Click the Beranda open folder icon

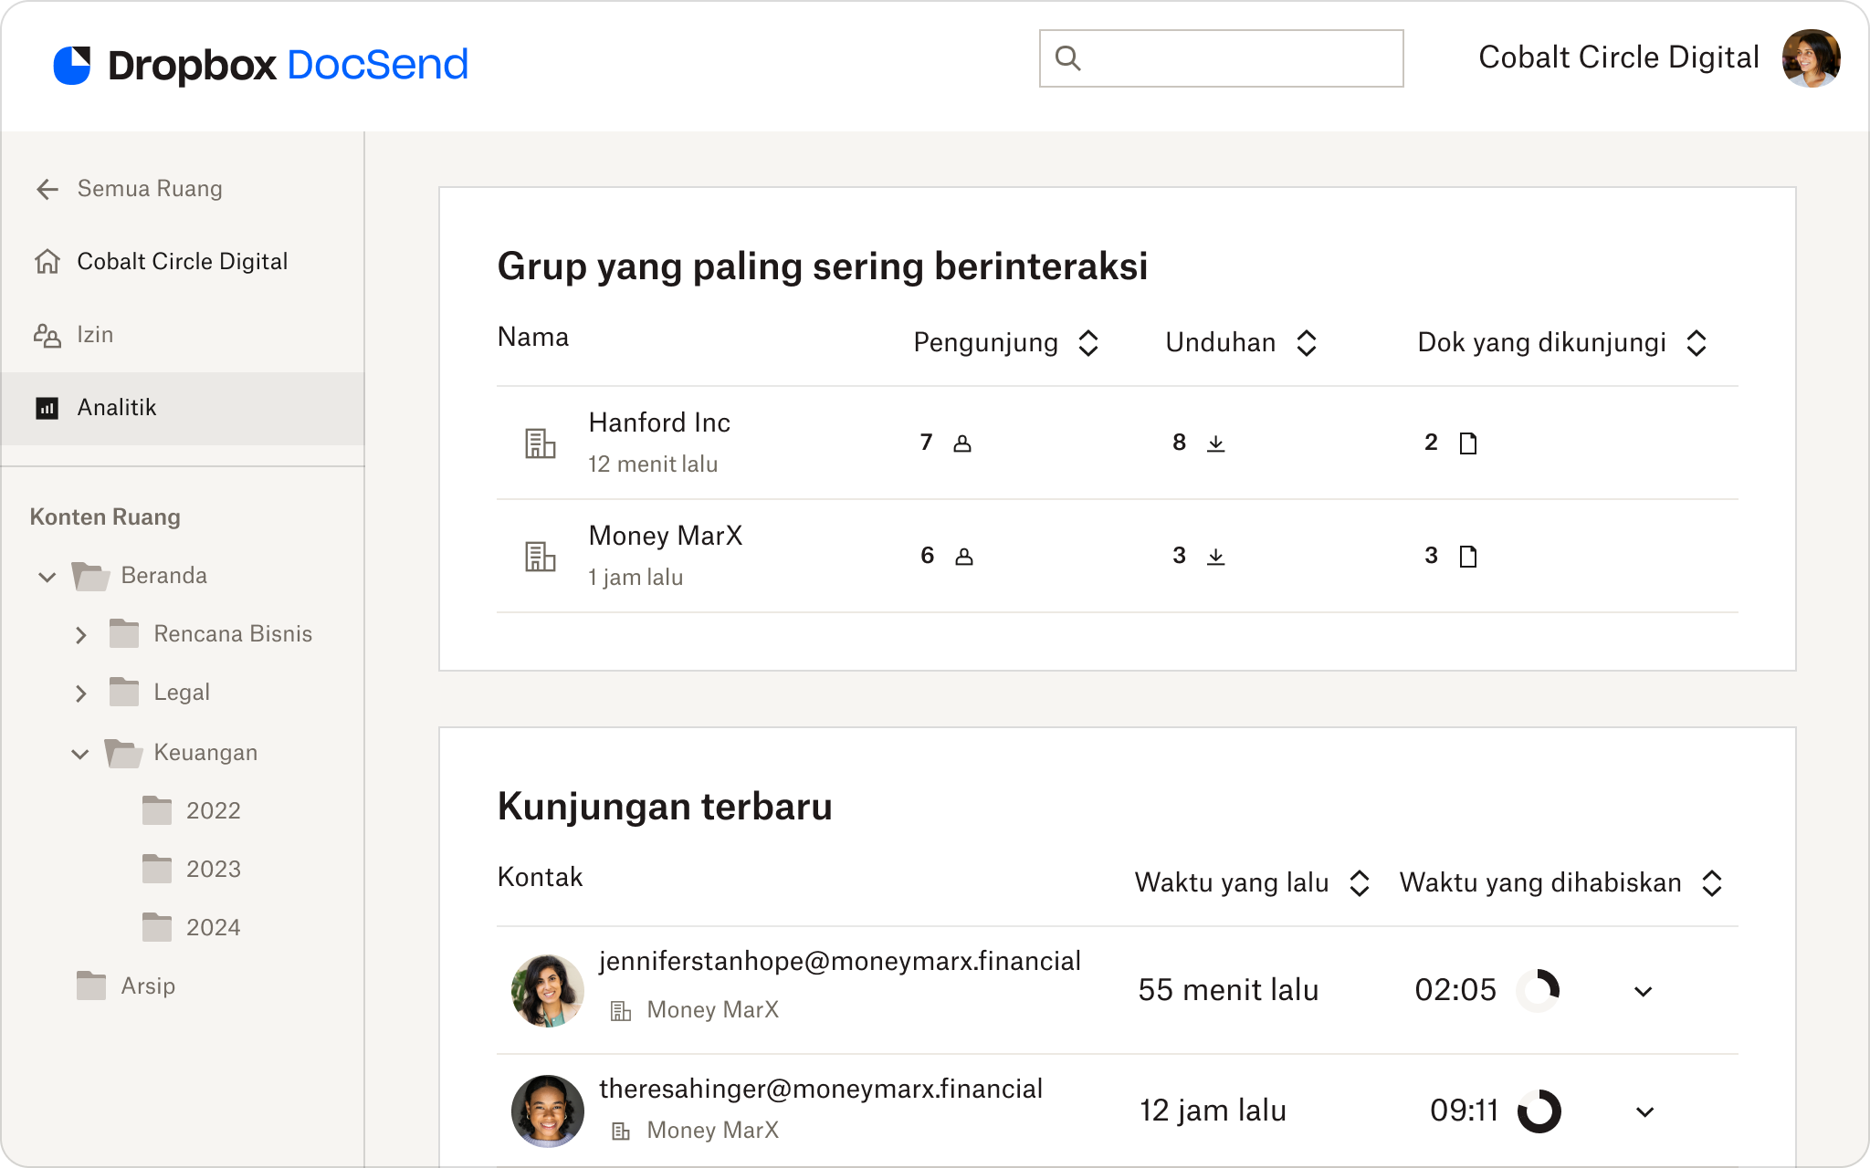[91, 577]
